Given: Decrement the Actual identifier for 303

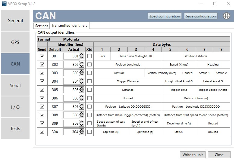Looking at the screenshot, I should tap(82, 75).
